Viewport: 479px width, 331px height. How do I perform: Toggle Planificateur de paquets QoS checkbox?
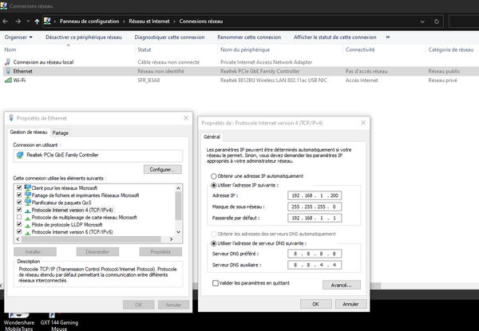click(x=19, y=203)
